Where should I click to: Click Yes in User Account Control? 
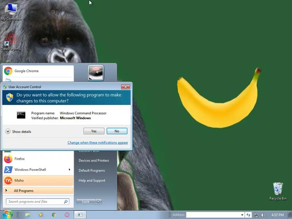[94, 131]
